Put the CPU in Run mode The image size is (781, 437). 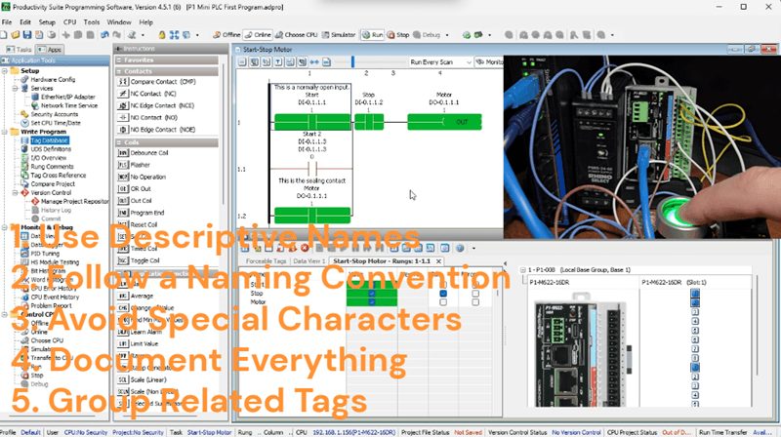point(372,35)
